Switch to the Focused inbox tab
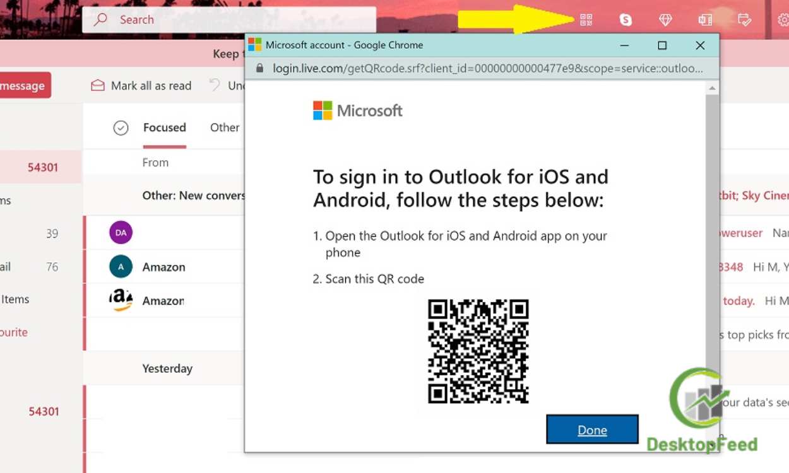The width and height of the screenshot is (789, 473). tap(164, 127)
